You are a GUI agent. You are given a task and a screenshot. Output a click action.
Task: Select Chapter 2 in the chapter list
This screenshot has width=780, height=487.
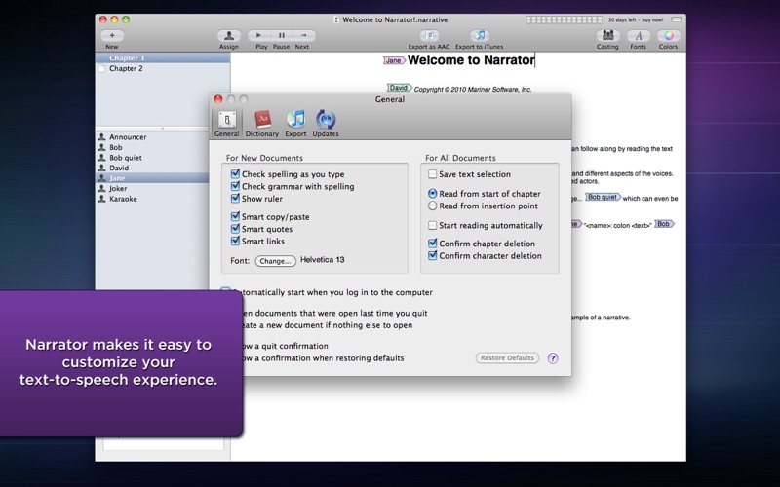163,68
